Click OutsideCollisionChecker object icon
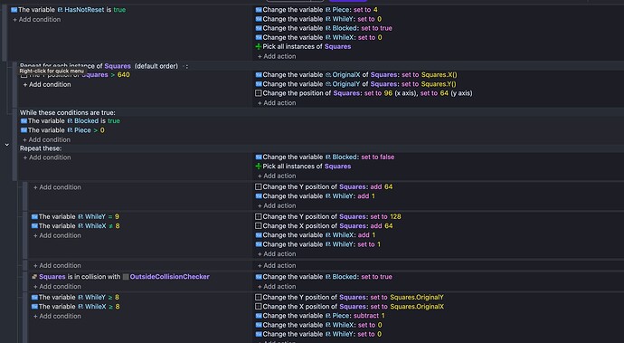The width and height of the screenshot is (624, 343). pos(126,276)
